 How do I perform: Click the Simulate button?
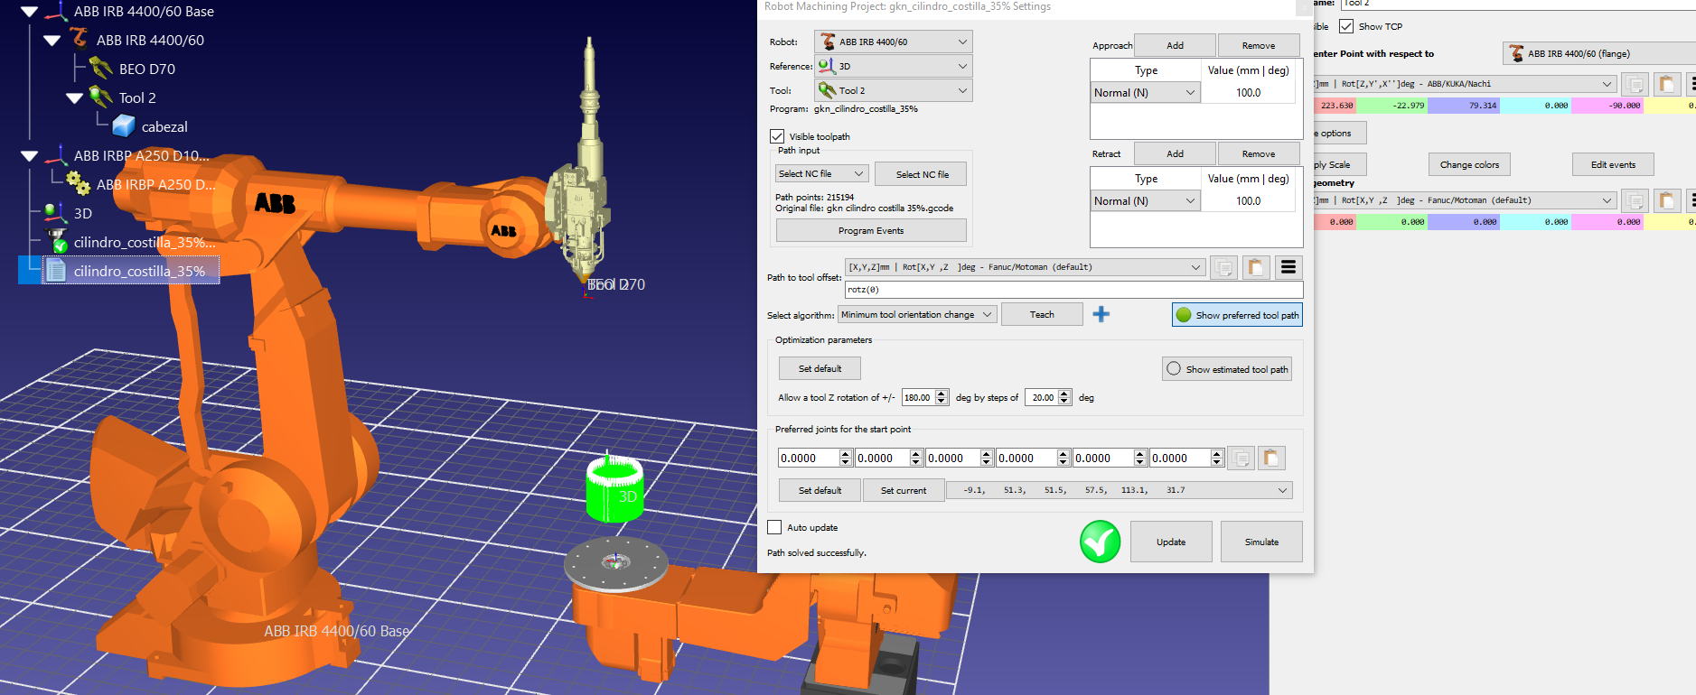1260,542
